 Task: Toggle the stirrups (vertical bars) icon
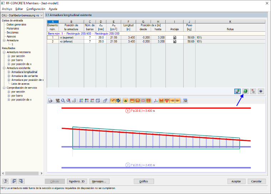(148, 101)
